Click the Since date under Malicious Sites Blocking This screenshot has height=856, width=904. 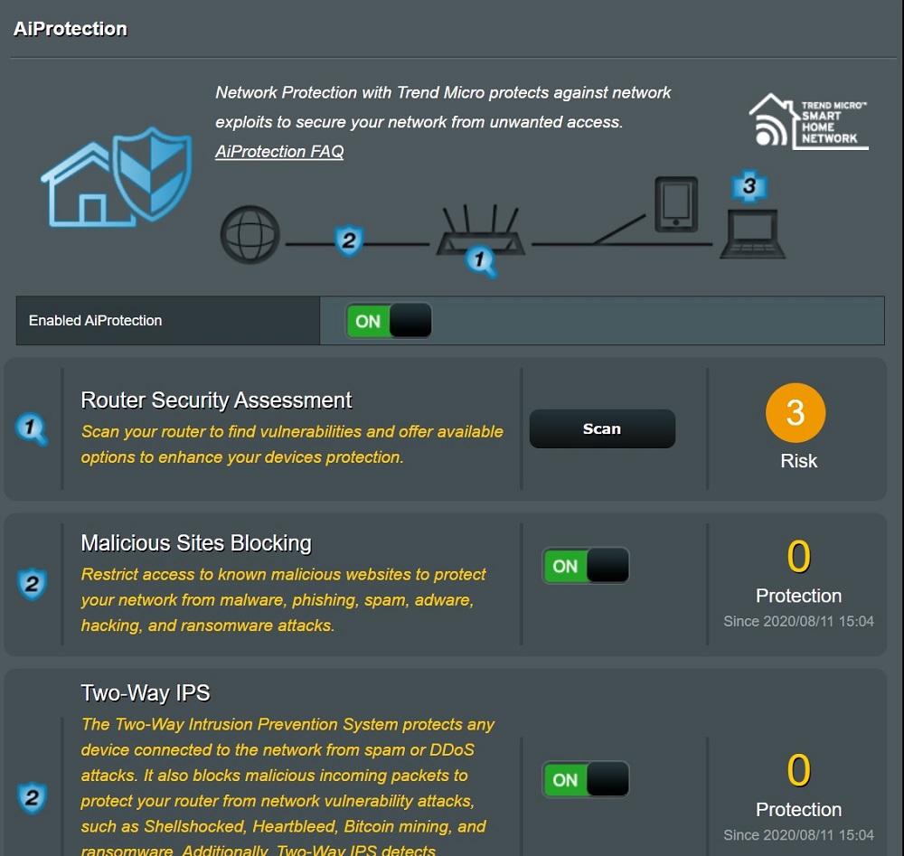(798, 621)
